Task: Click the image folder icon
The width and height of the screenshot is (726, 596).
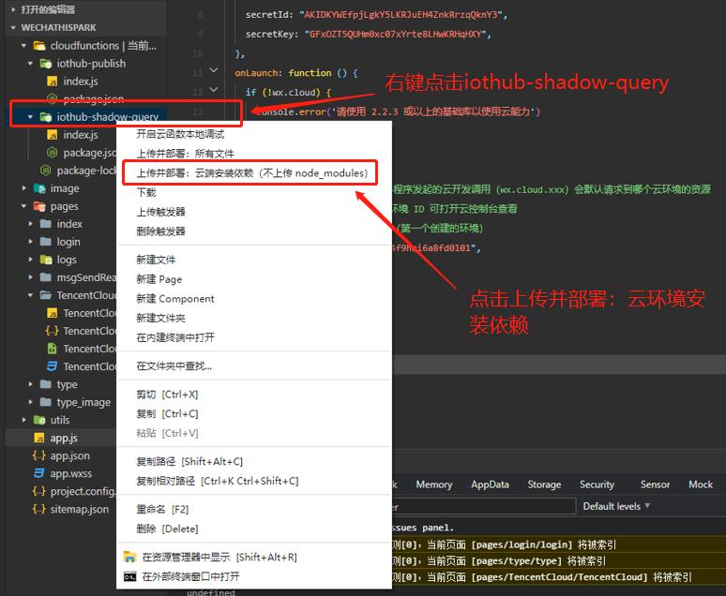Action: (x=38, y=188)
